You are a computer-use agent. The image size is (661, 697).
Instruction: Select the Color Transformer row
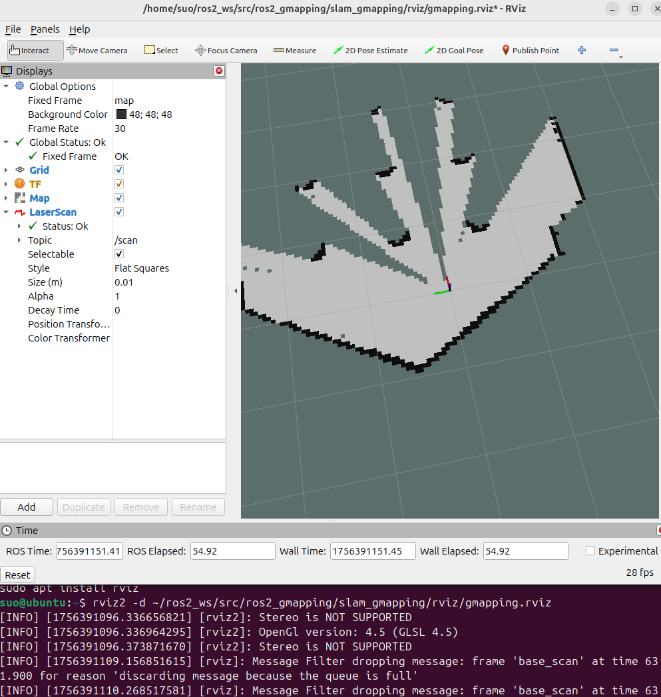click(113, 338)
